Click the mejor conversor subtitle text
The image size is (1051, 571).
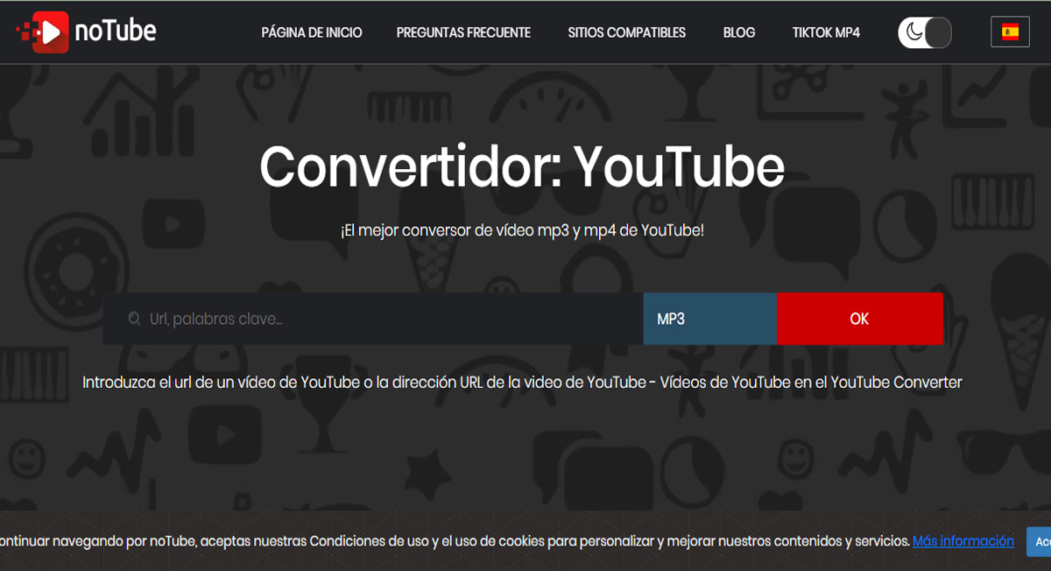tap(522, 231)
